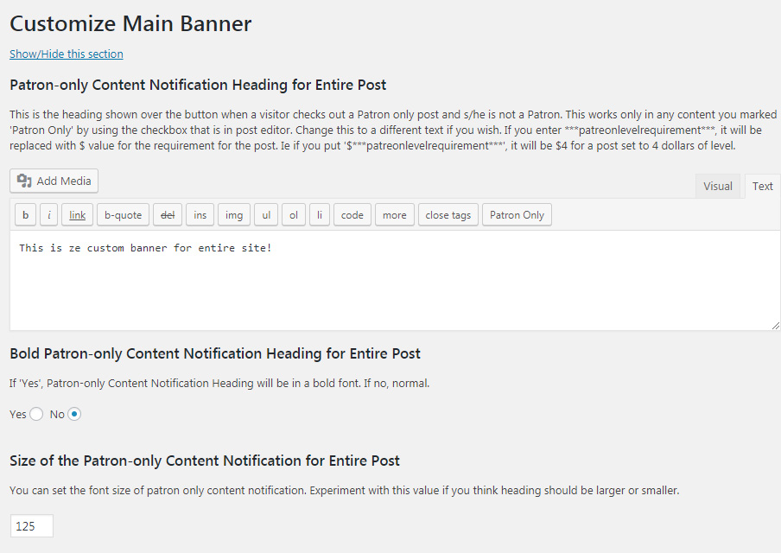Click 'Size of the Patron-only Content Notification' heading
The height and width of the screenshot is (553, 781).
tap(204, 461)
